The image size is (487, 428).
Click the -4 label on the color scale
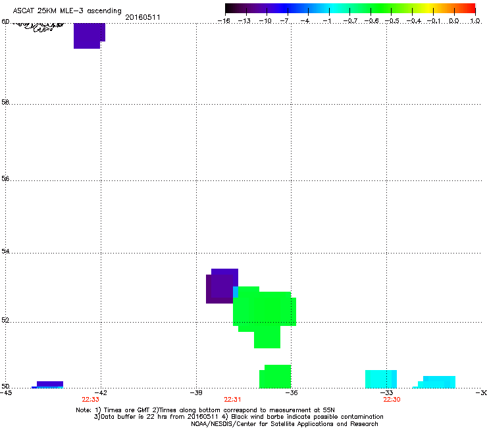click(x=305, y=21)
